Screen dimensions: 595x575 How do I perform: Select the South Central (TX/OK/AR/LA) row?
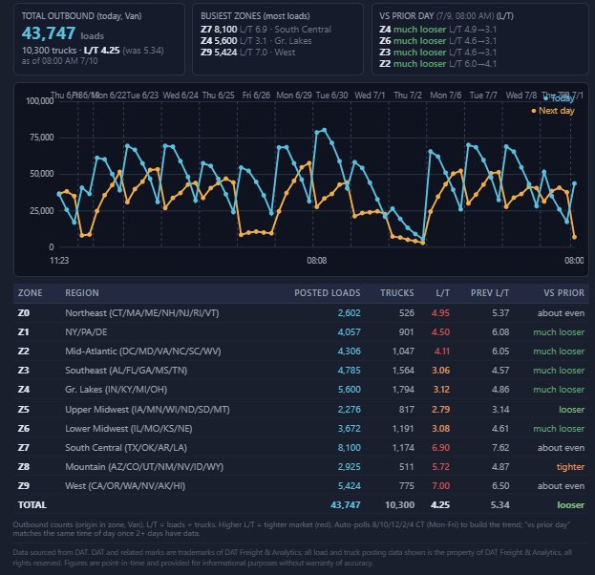[x=301, y=448]
